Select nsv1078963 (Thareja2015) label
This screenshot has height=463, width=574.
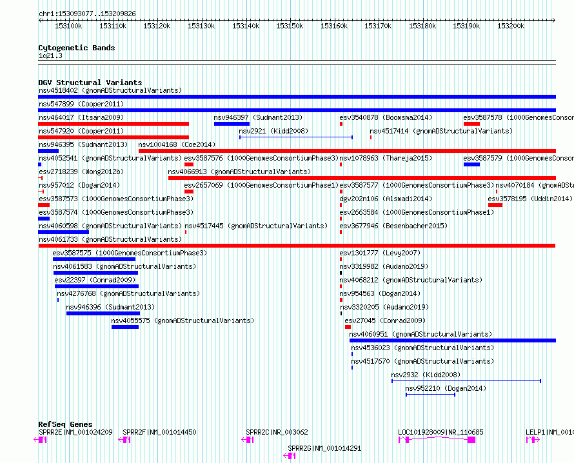point(386,158)
